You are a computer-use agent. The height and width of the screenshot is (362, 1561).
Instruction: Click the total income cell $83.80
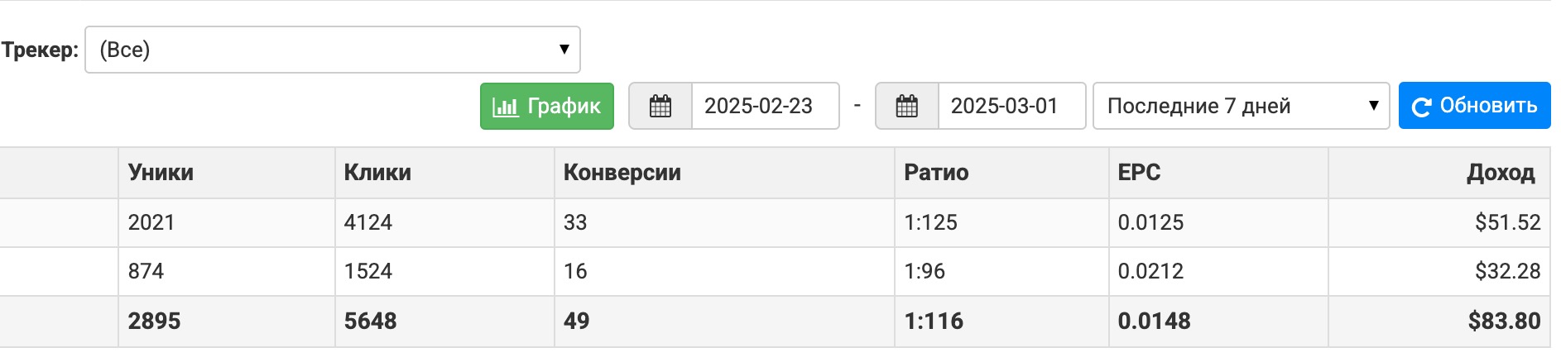coord(1440,321)
